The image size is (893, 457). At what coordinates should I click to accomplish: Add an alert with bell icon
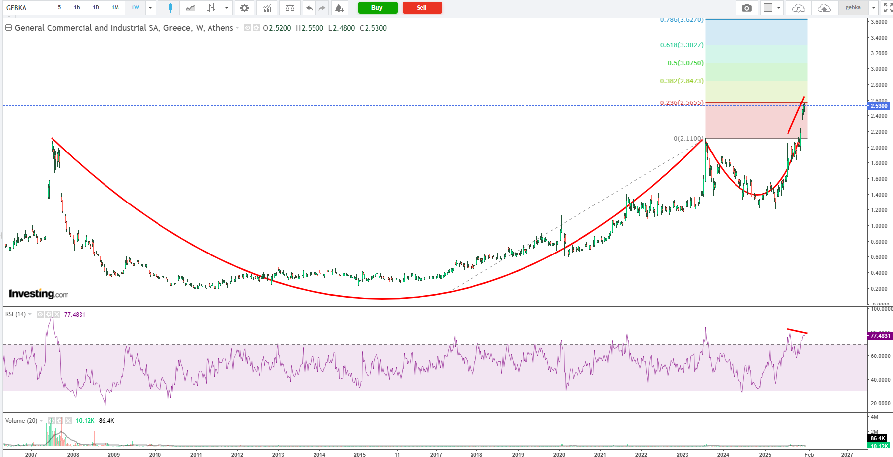pos(339,8)
